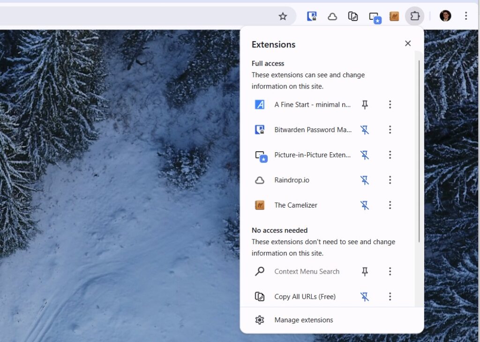Screen dimensions: 480x342
Task: Click the Full access heading
Action: (x=268, y=63)
